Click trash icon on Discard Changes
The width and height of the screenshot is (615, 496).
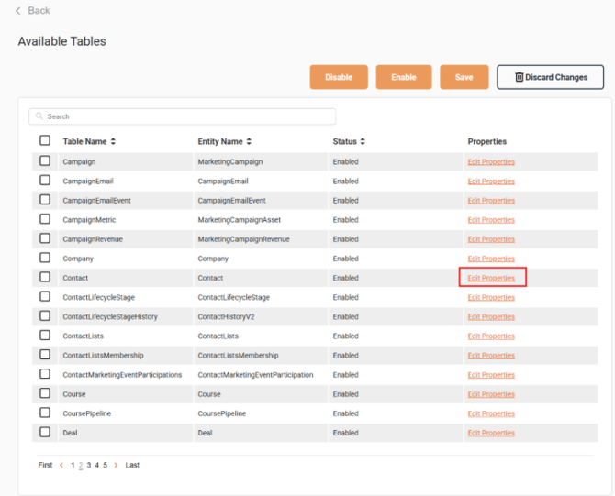click(x=519, y=78)
